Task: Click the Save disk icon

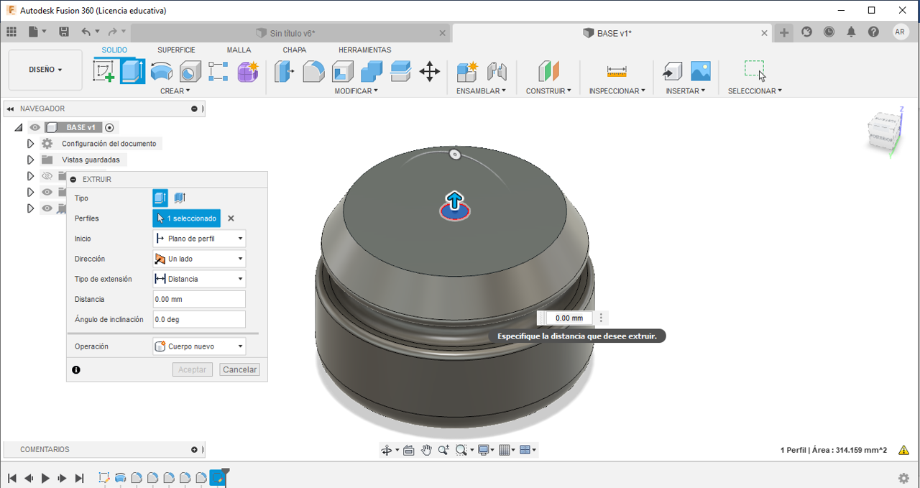Action: (x=64, y=32)
